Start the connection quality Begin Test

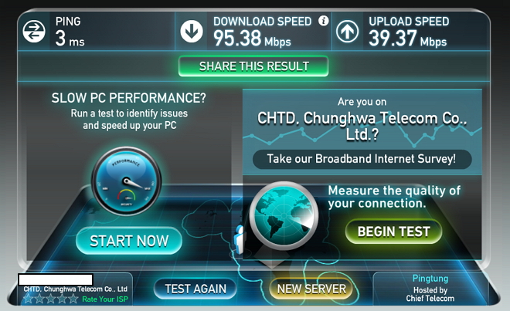click(x=393, y=232)
